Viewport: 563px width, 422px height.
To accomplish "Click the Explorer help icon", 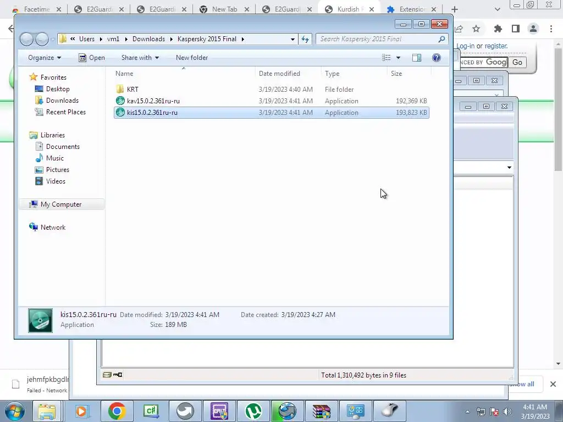I will 436,58.
